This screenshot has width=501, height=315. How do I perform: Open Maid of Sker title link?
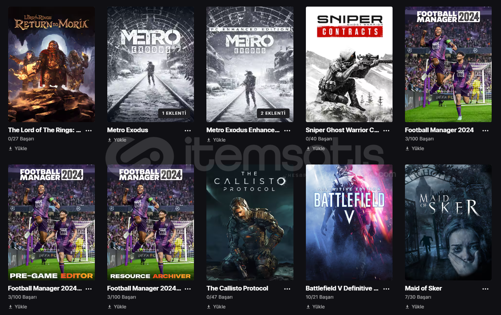pos(423,289)
